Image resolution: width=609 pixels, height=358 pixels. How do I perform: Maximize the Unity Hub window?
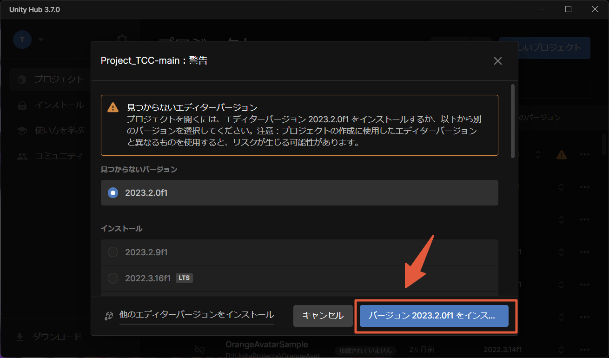(x=568, y=9)
